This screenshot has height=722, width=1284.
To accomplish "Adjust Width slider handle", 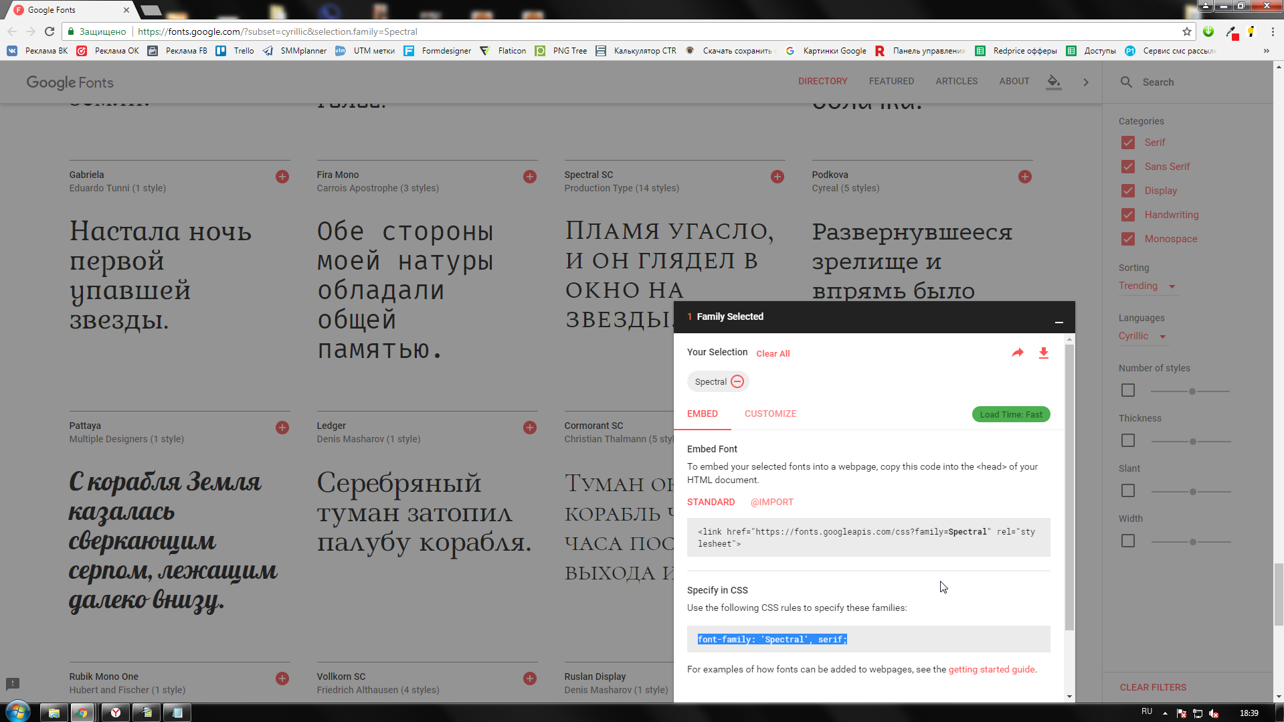I will point(1192,541).
